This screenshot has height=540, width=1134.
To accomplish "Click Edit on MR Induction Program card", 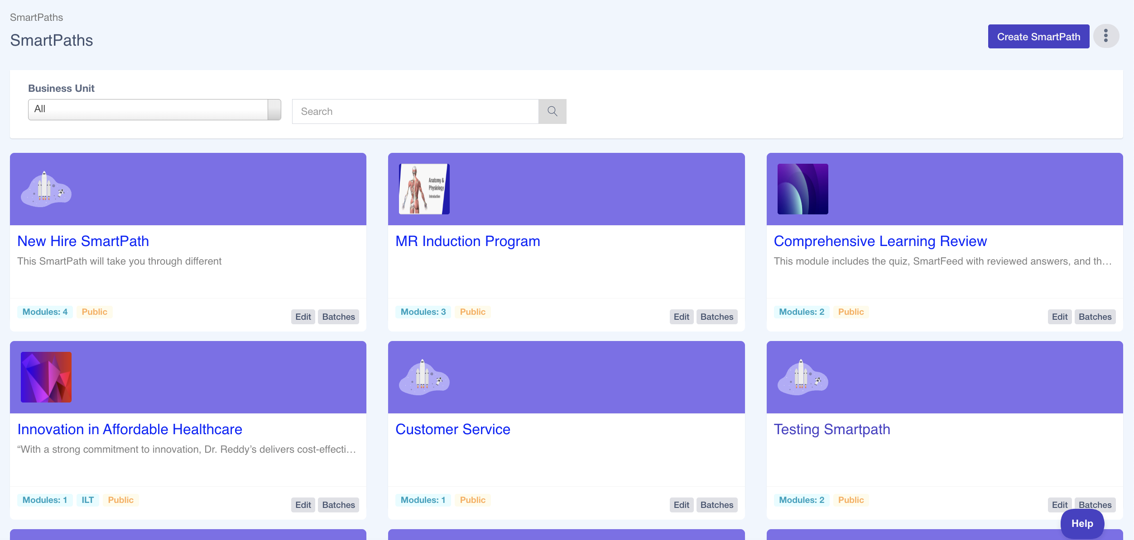I will pyautogui.click(x=681, y=317).
